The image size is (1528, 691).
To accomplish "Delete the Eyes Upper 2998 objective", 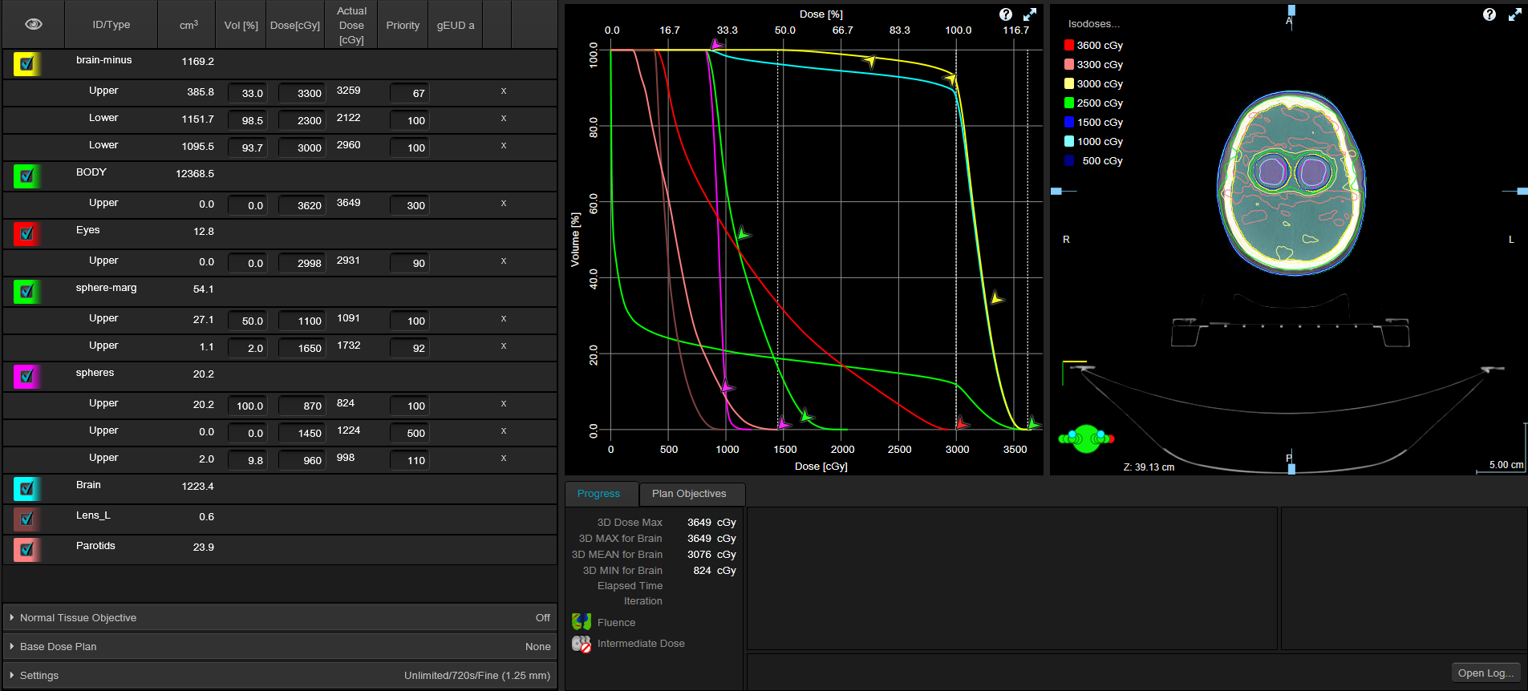I will click(x=504, y=261).
